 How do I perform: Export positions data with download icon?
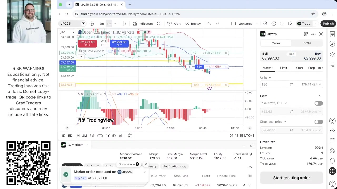click(x=250, y=166)
